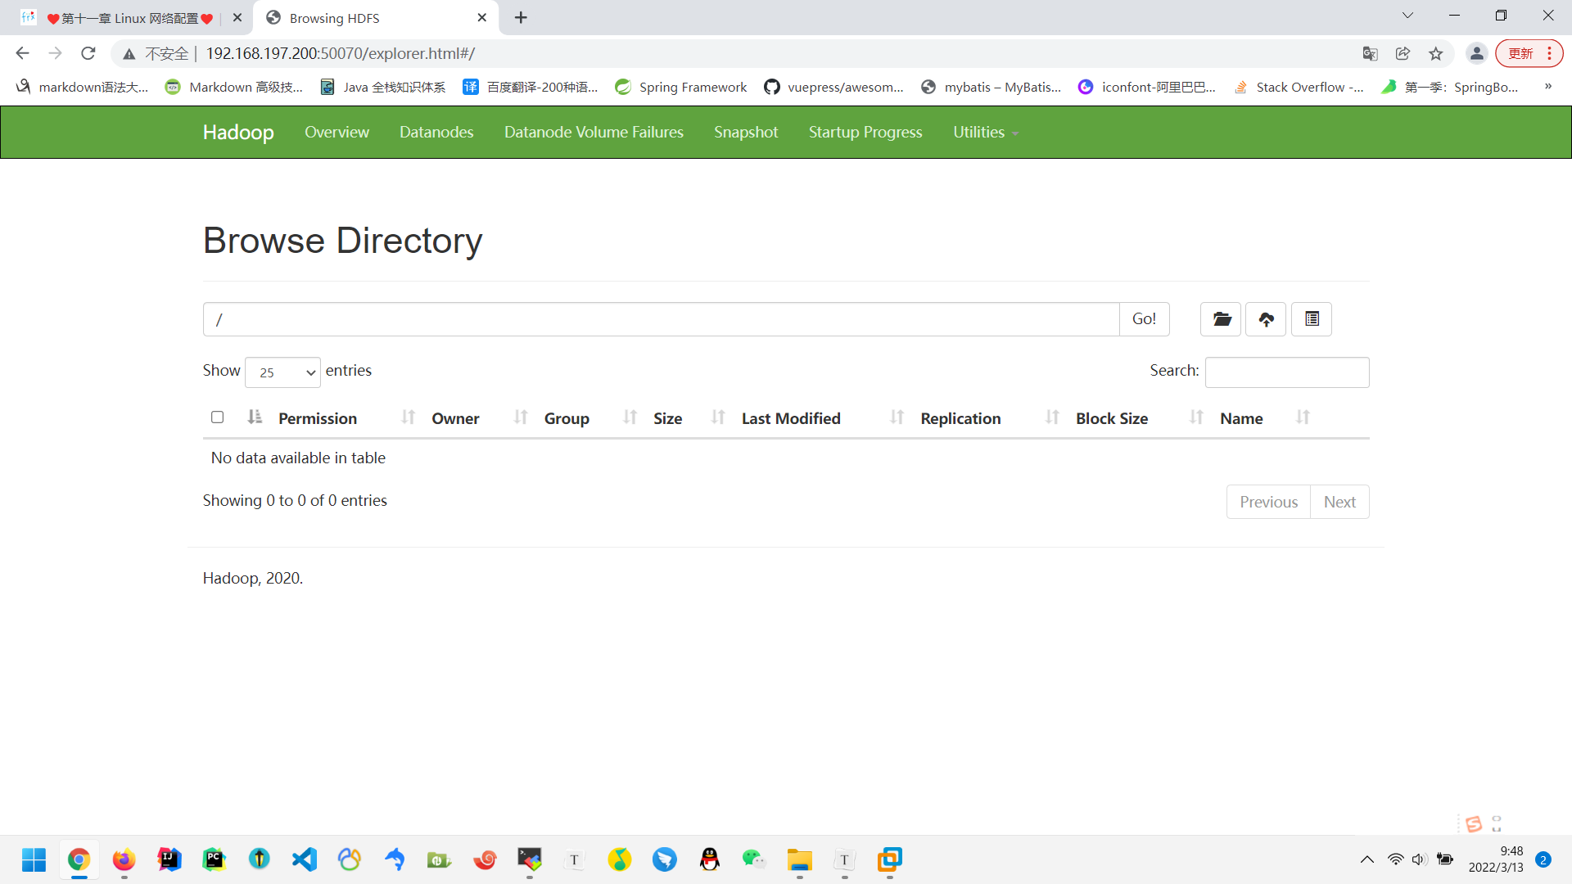The height and width of the screenshot is (884, 1572).
Task: Sort table by Group column
Action: [x=567, y=418]
